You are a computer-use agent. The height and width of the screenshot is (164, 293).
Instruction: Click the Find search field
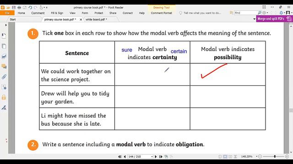coord(245,13)
